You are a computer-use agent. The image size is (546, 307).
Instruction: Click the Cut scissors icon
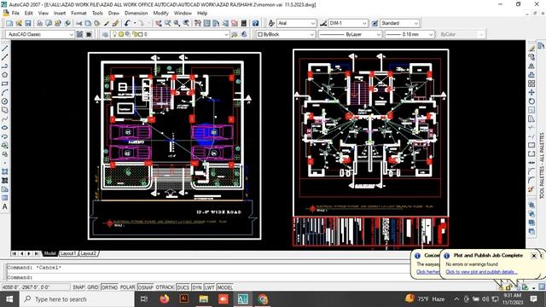(x=79, y=23)
